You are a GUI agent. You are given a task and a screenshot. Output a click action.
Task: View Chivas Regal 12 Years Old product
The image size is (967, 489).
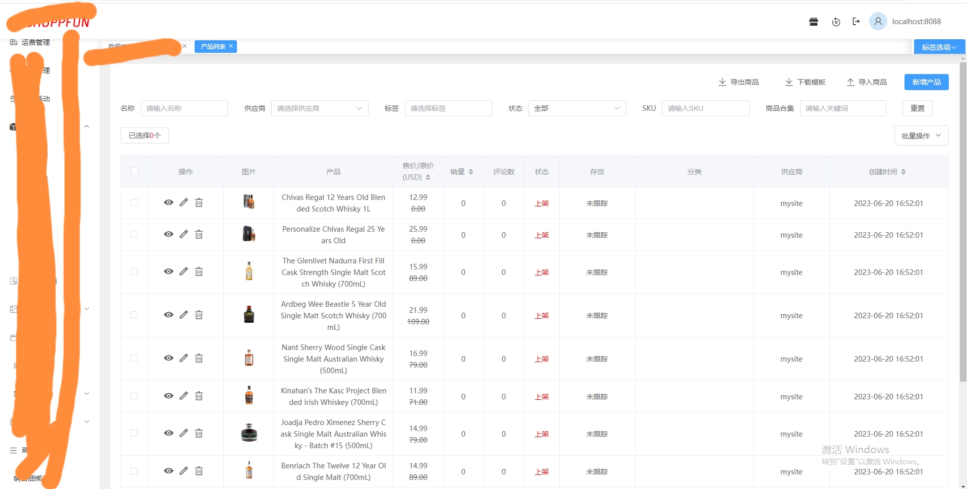(x=168, y=202)
